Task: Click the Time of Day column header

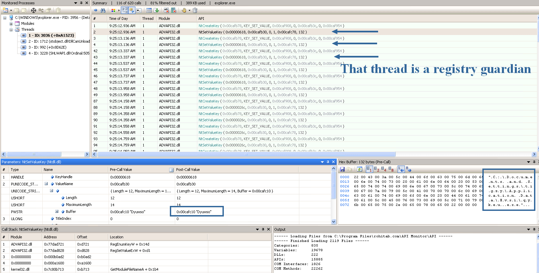Action: 119,19
